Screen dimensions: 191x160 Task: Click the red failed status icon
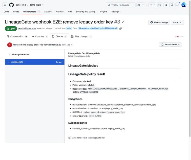point(10,45)
